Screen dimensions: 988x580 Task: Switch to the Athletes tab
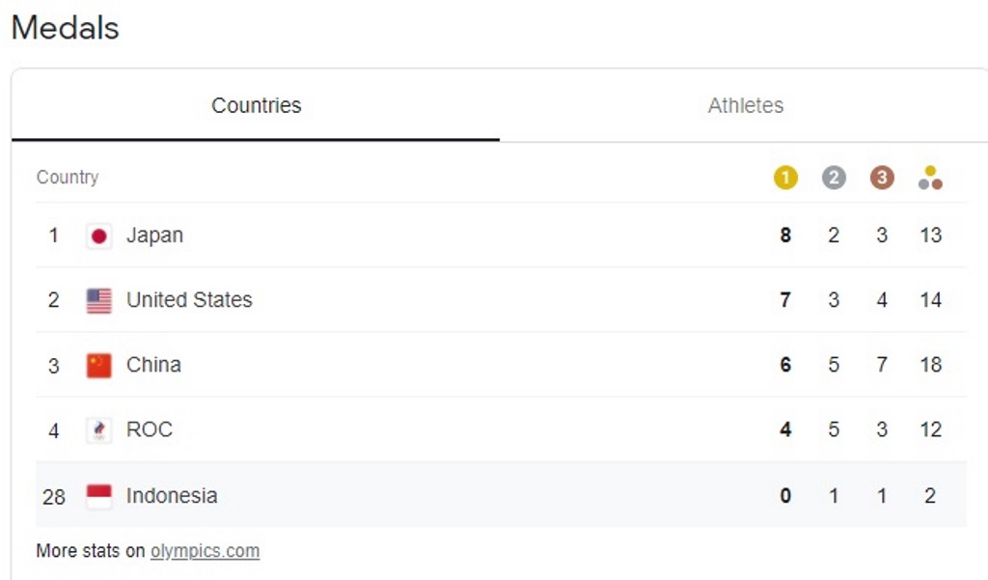[x=746, y=105]
